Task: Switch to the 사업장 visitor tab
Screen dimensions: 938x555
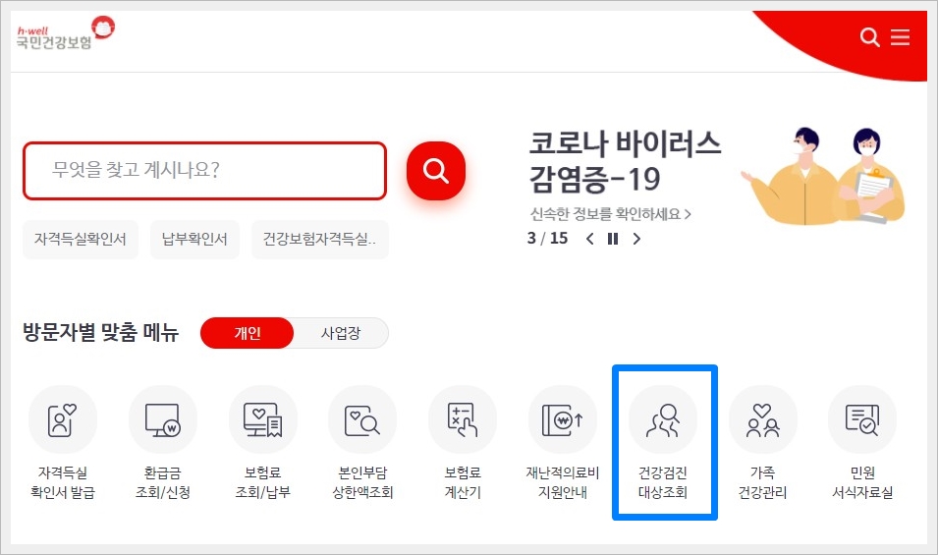Action: tap(341, 333)
